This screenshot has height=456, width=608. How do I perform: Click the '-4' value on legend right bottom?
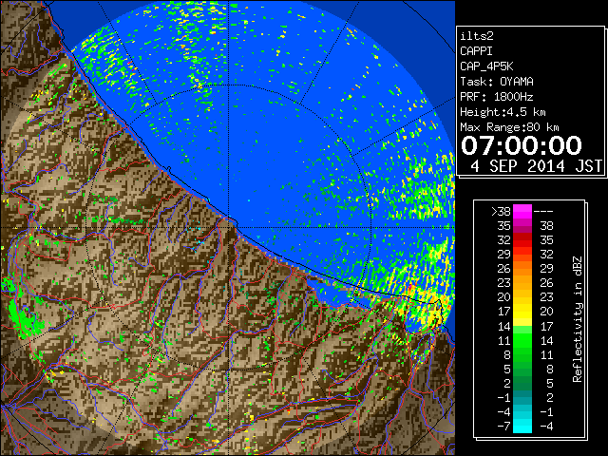pyautogui.click(x=547, y=427)
